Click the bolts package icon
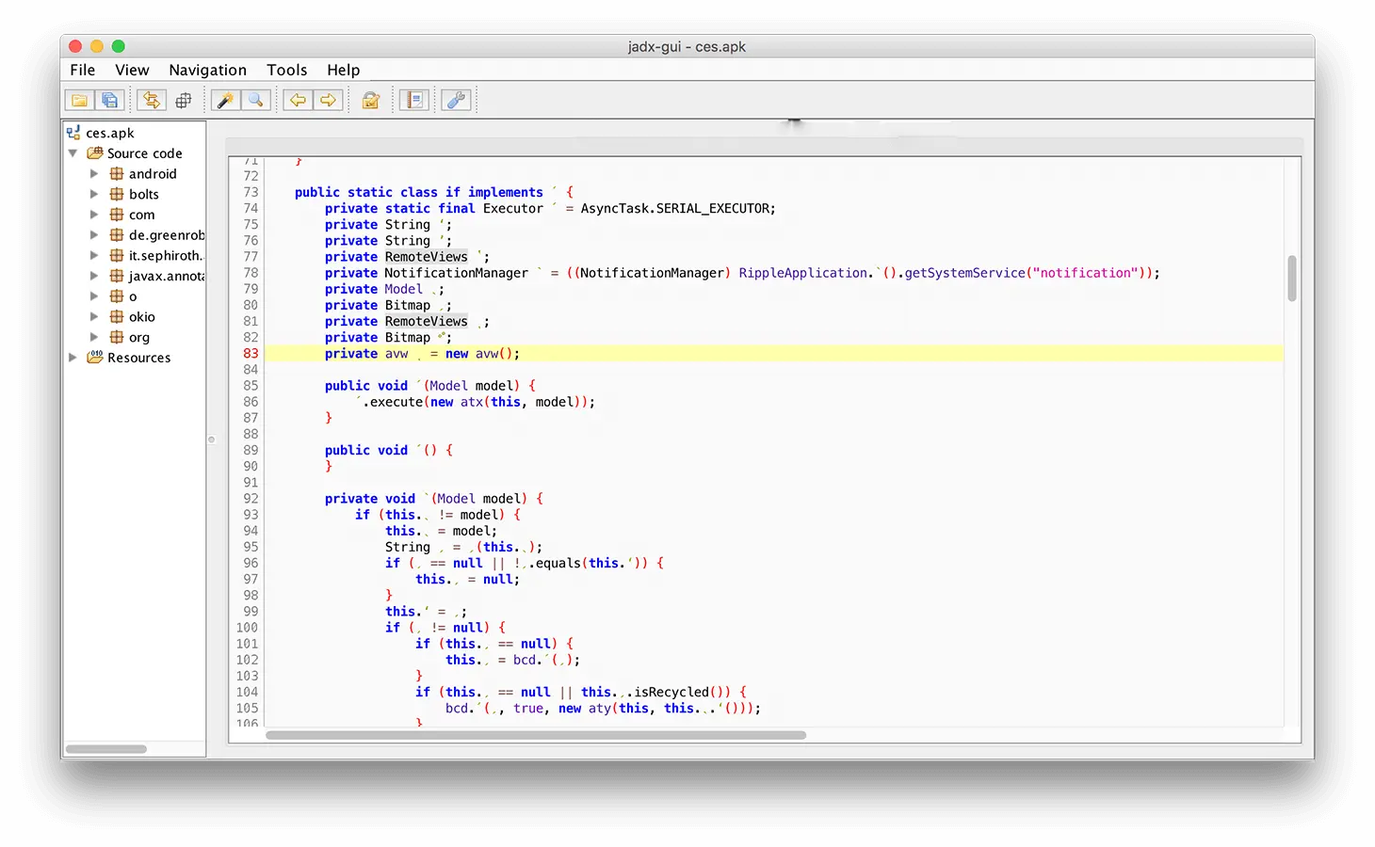Image resolution: width=1375 pixels, height=847 pixels. (x=117, y=194)
